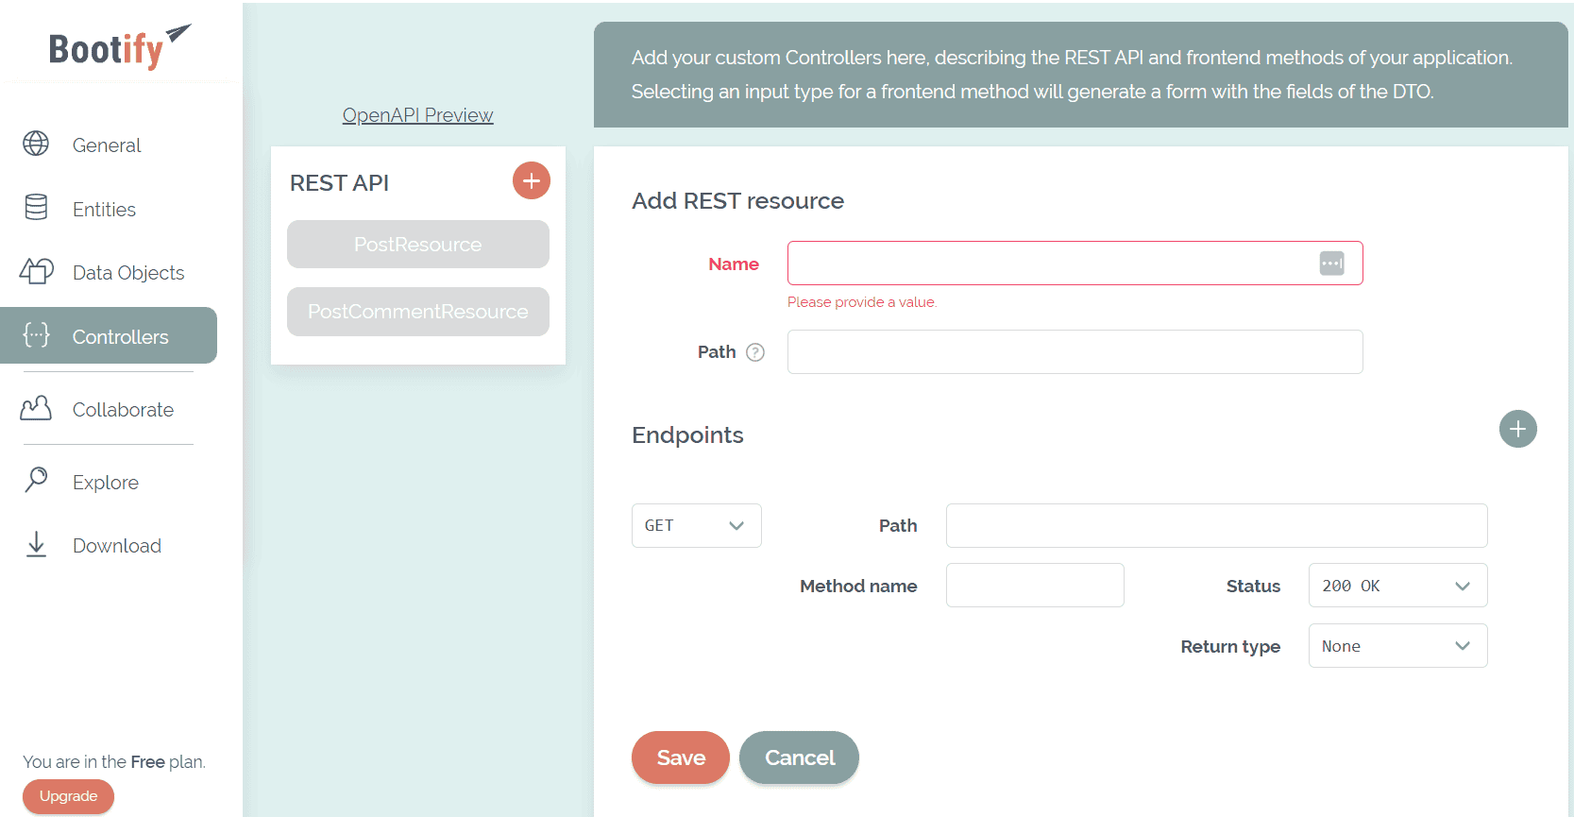This screenshot has height=817, width=1574.
Task: Click the Collaborate people icon
Action: tap(36, 408)
